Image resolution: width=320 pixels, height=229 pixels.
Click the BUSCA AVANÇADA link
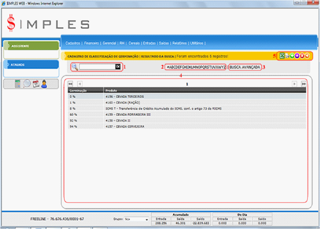[245, 67]
